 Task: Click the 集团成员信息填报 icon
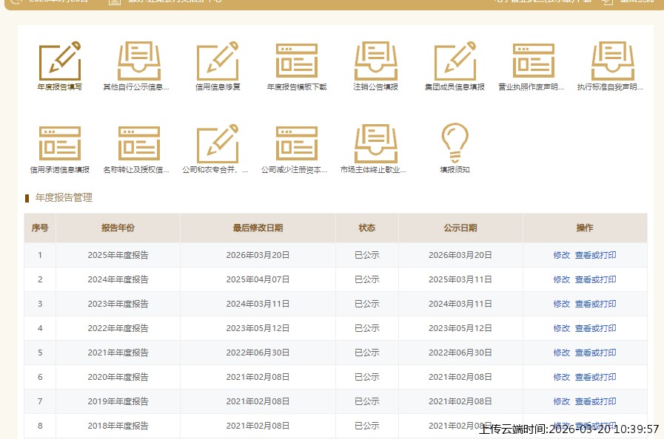[x=455, y=62]
